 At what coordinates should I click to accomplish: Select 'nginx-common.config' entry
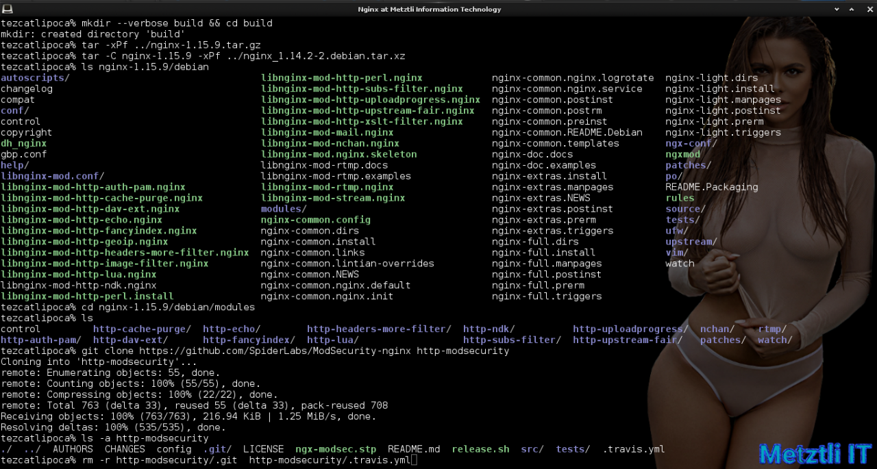316,220
